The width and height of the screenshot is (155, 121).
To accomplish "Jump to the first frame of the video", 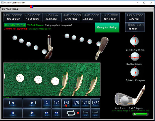I will tap(13, 103).
